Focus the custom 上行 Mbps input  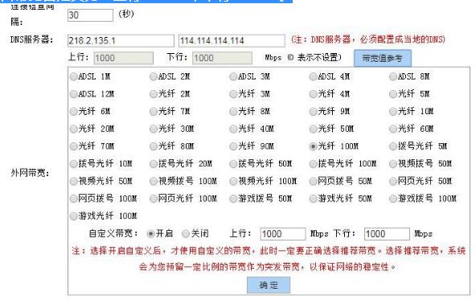[x=283, y=234]
